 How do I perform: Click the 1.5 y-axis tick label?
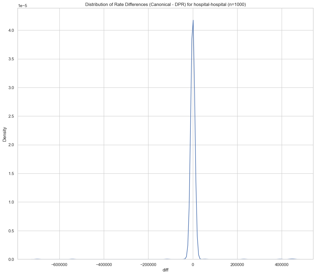(11, 174)
